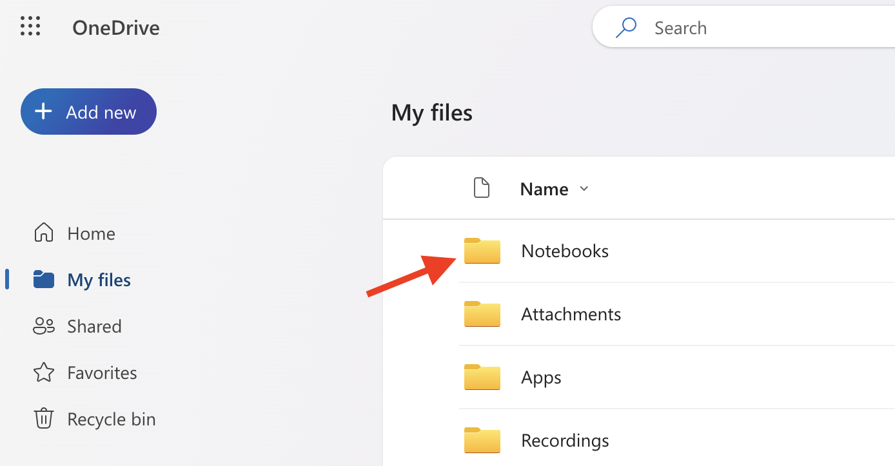895x466 pixels.
Task: Click the My files folder icon
Action: pos(44,279)
